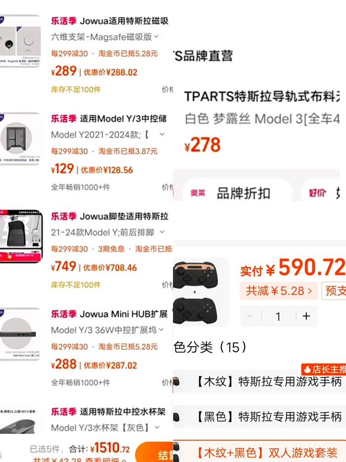
Task: Open the Model Y/3 console storage thumbnail
Action: click(x=20, y=139)
